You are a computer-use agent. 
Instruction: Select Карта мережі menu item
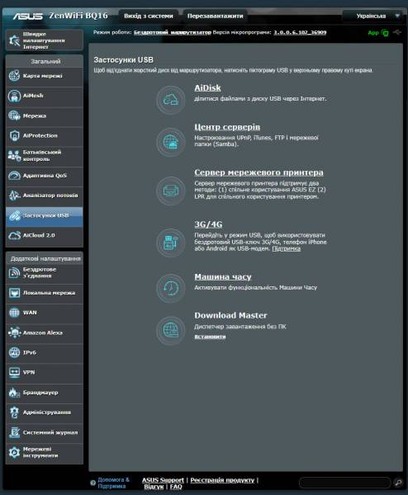(45, 76)
